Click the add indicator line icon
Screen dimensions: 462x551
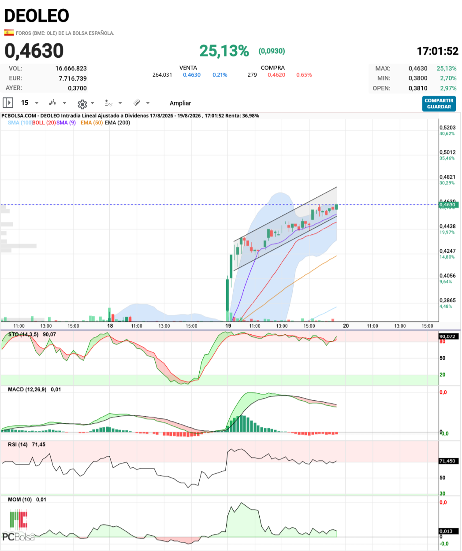(x=108, y=103)
